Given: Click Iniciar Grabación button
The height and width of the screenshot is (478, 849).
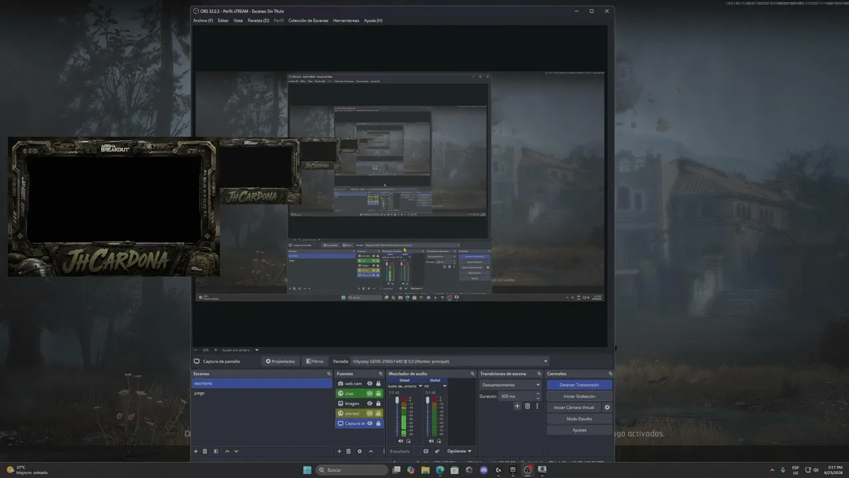Looking at the screenshot, I should (579, 396).
